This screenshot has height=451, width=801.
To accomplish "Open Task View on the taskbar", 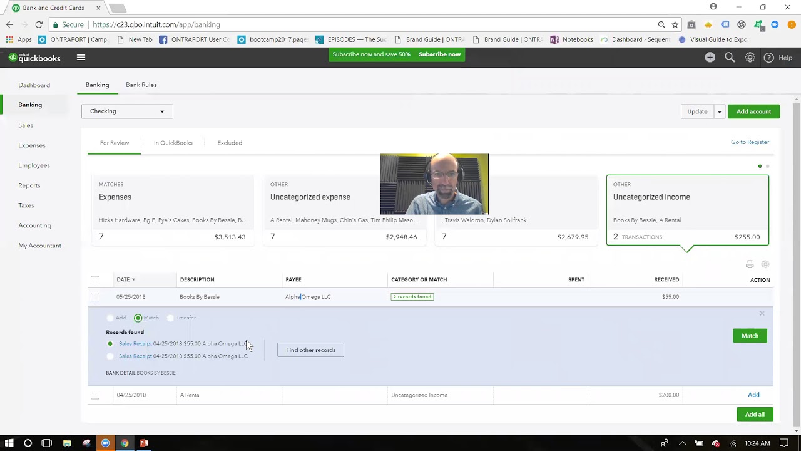I will click(47, 443).
